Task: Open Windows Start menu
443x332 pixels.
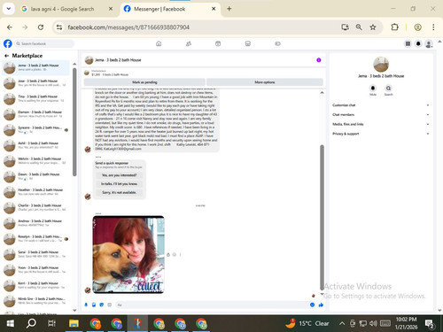Action: (x=10, y=323)
